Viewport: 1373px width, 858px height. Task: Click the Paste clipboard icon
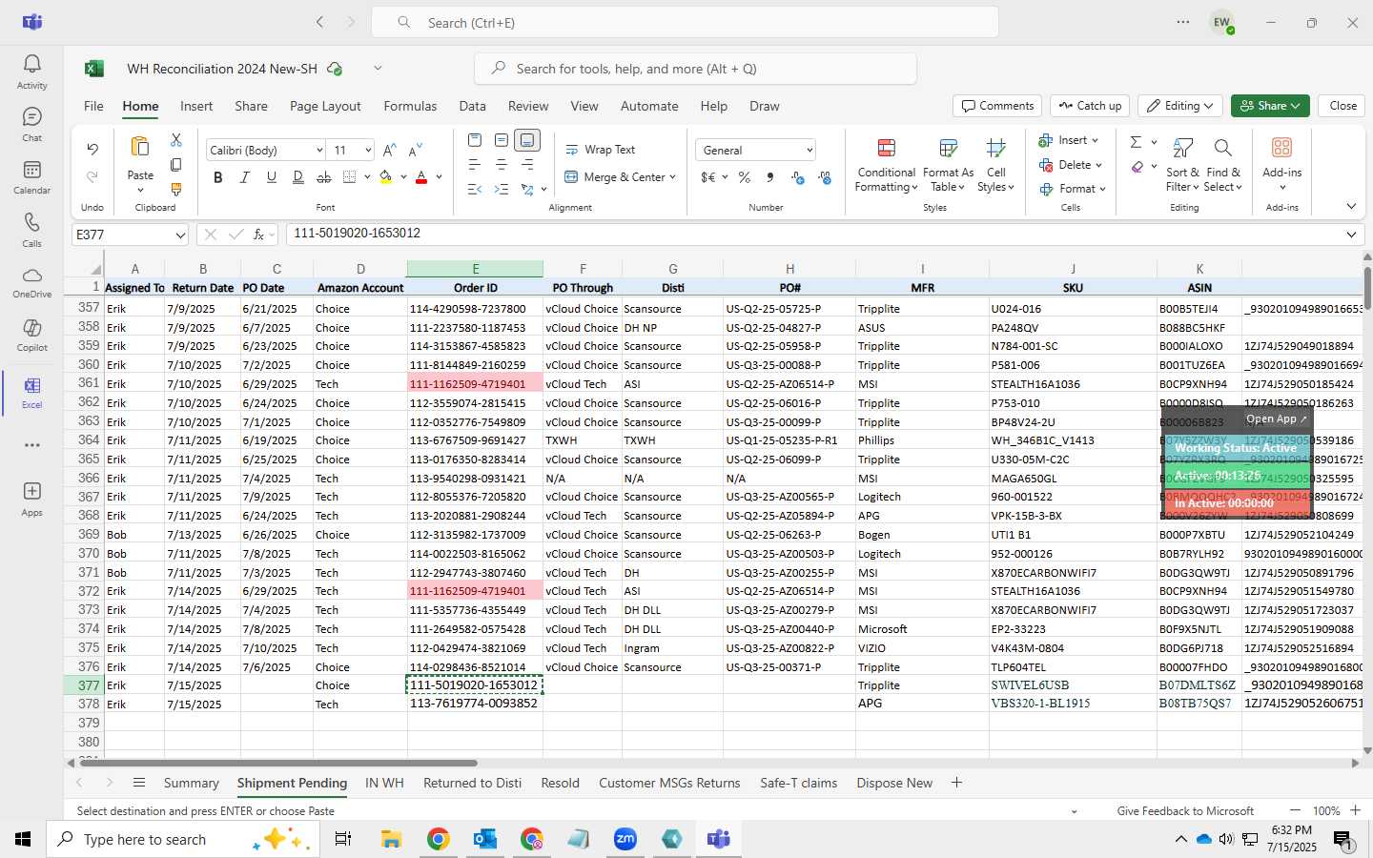coord(140,147)
